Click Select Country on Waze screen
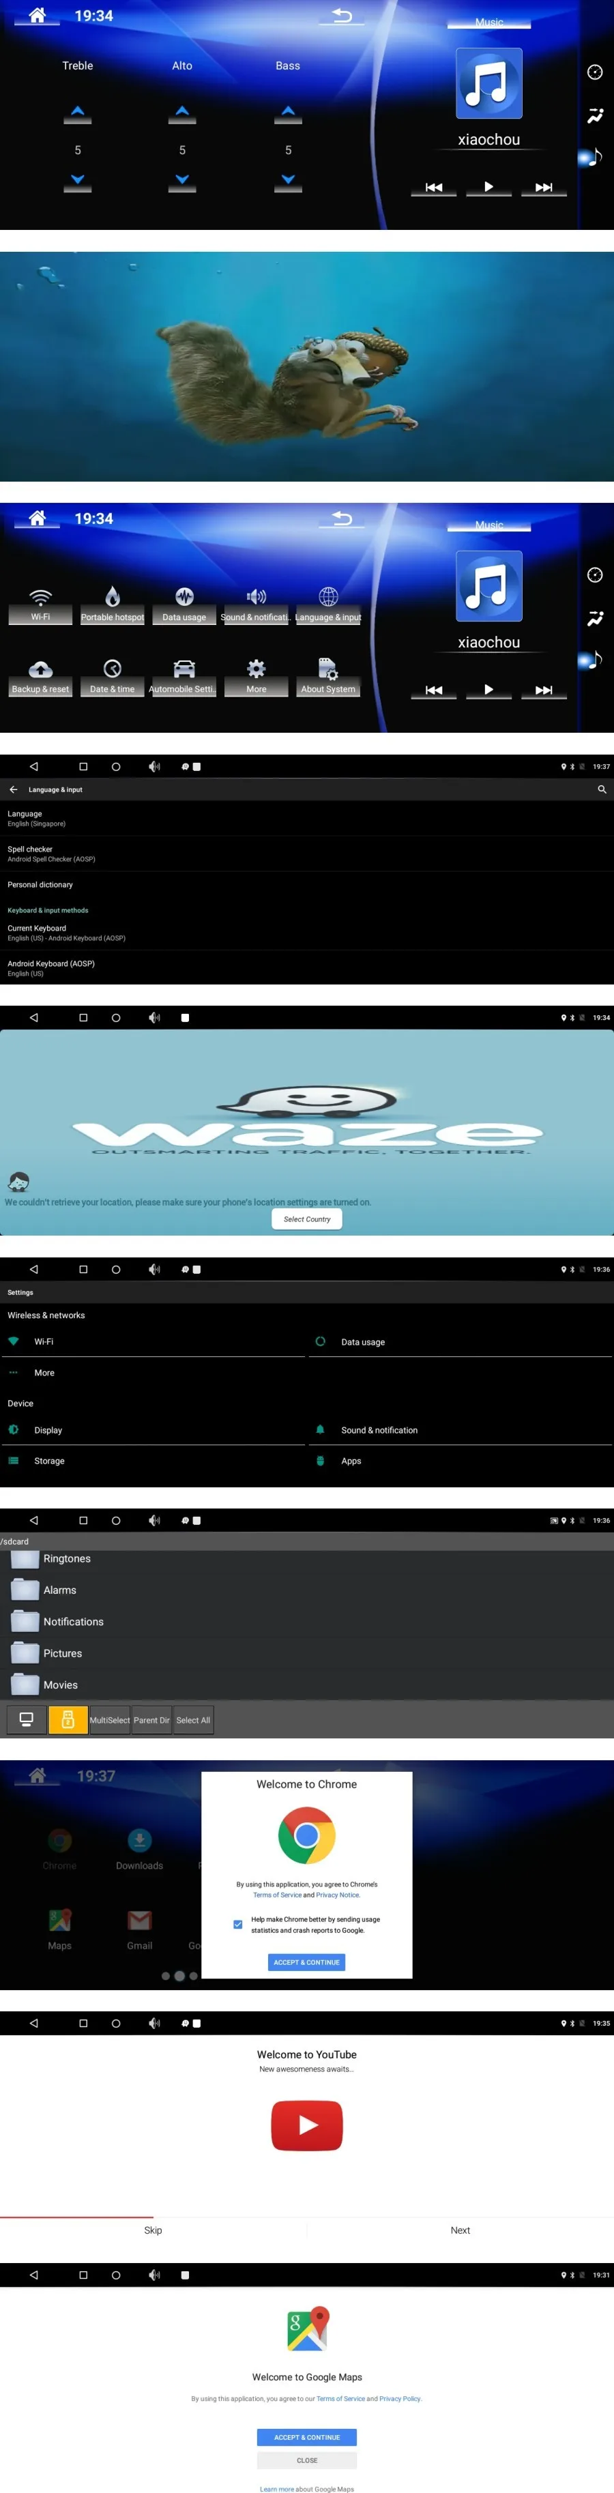This screenshot has width=614, height=2493. click(307, 1219)
